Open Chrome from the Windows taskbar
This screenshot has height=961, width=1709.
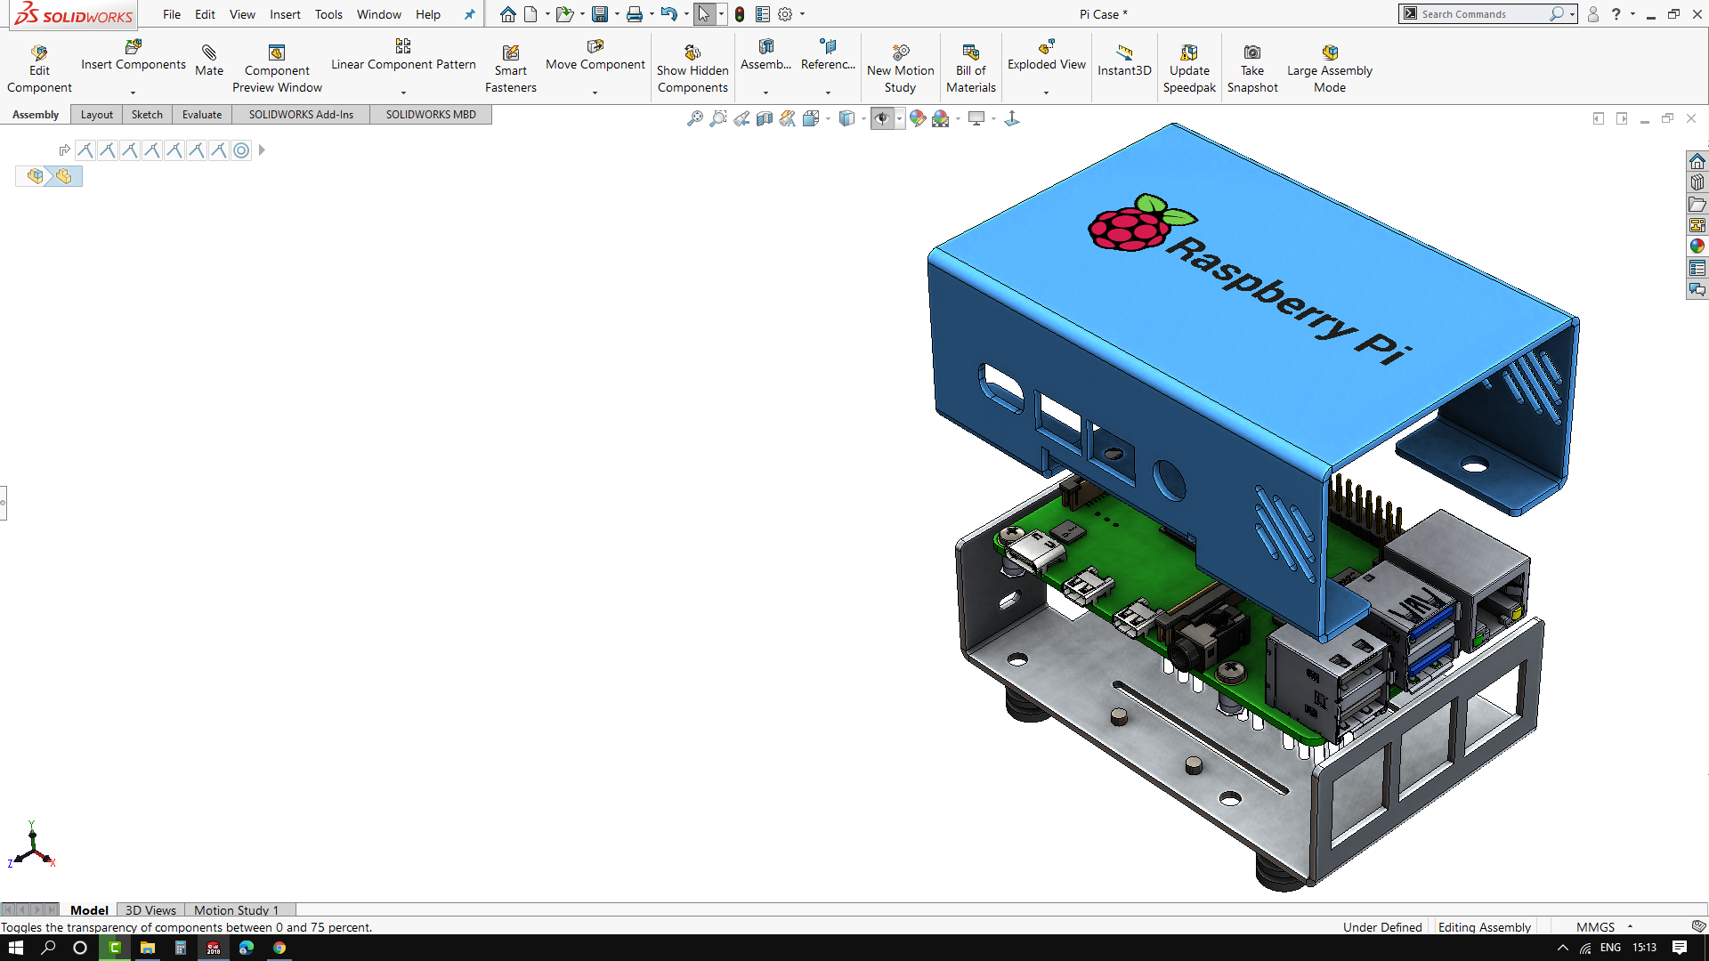pos(279,948)
